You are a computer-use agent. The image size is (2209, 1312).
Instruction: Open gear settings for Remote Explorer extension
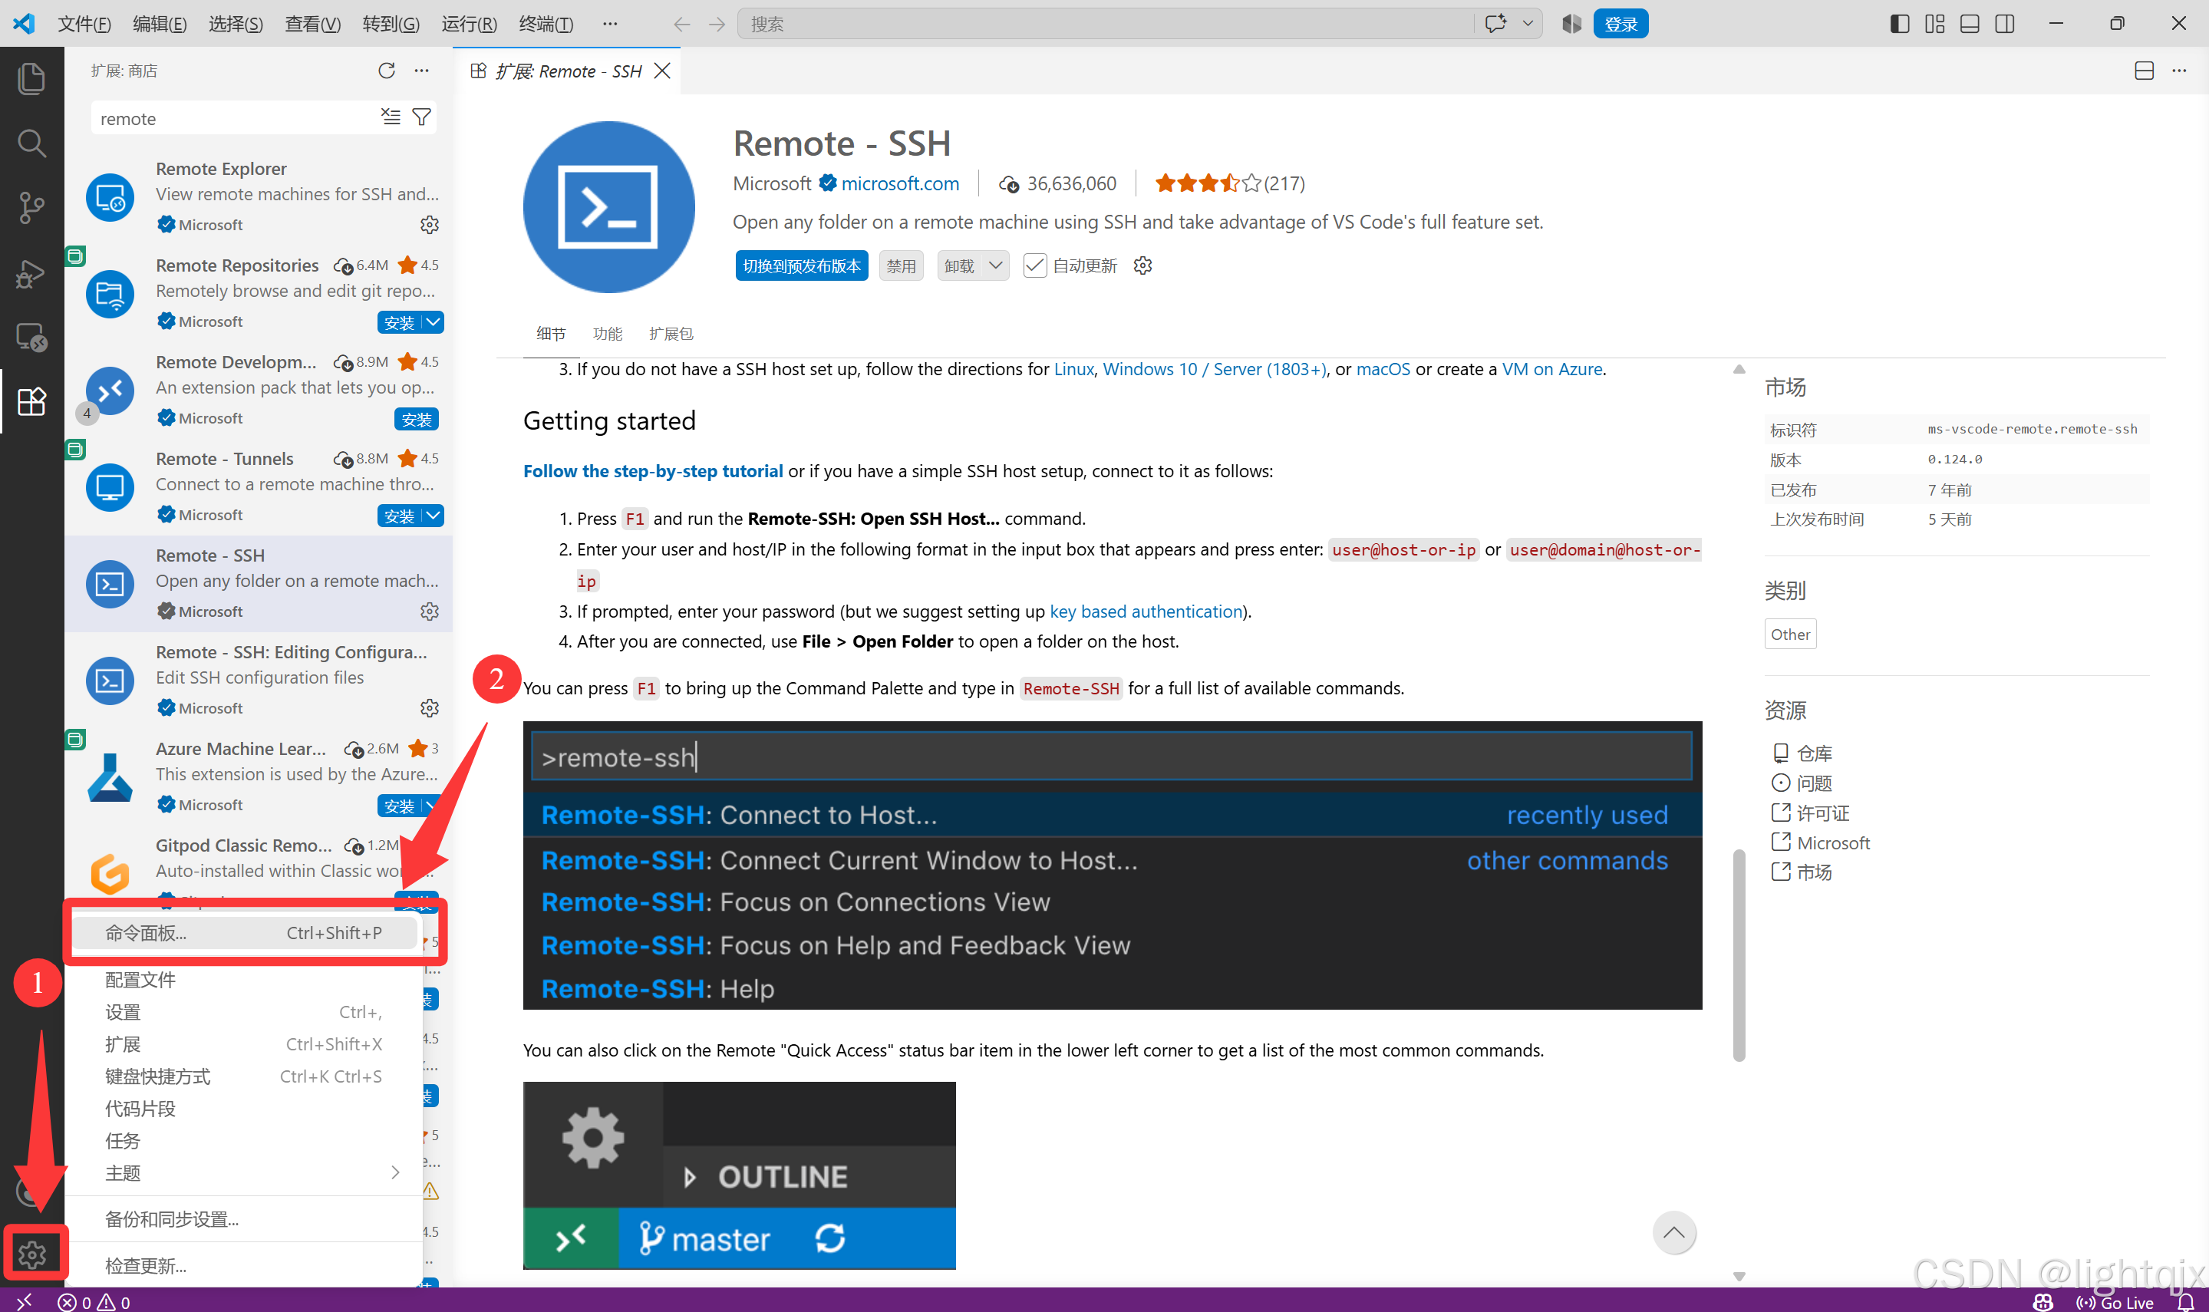click(430, 225)
